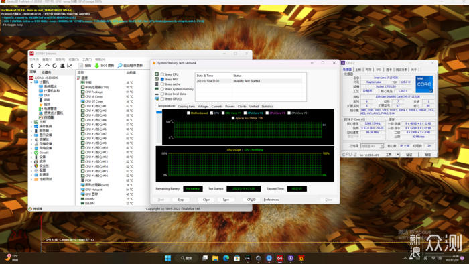Enable Stress GPU(s) checkbox
Viewport: 469px width, 264px height.
[162, 99]
